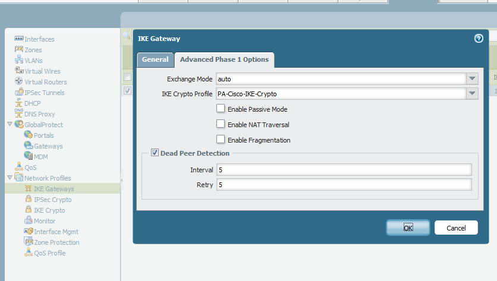Click the Monitor profile icon
Screen dimensions: 497x281
[28, 220]
